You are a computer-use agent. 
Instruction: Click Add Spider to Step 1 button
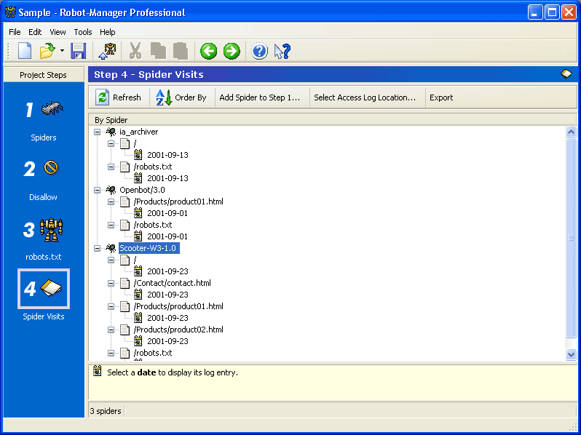[x=260, y=97]
